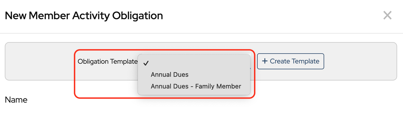Click the Family Member text in list
The image size is (403, 113).
tap(218, 86)
